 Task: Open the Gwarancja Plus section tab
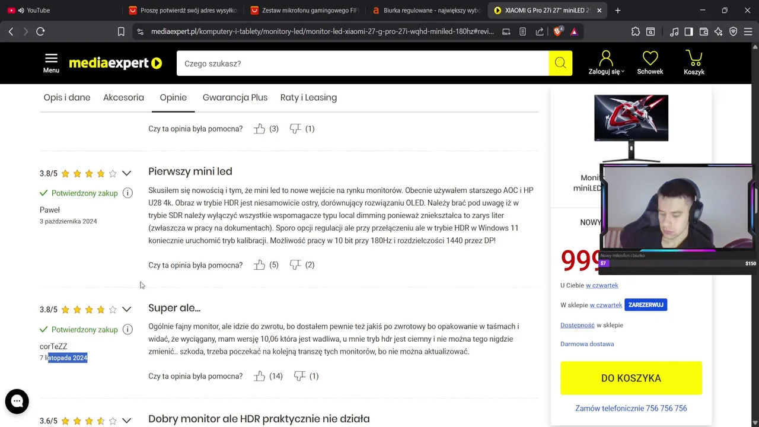(x=235, y=97)
